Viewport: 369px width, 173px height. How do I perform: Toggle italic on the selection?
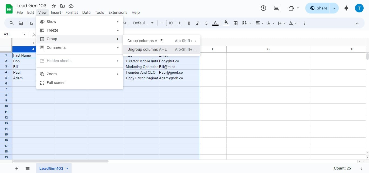(x=197, y=23)
